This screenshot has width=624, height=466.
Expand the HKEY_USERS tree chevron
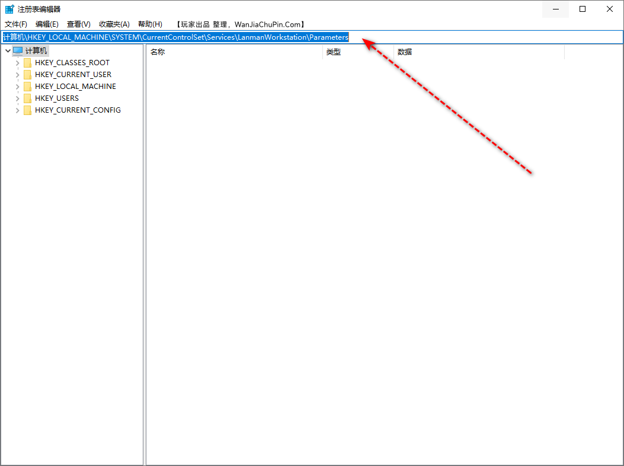17,98
